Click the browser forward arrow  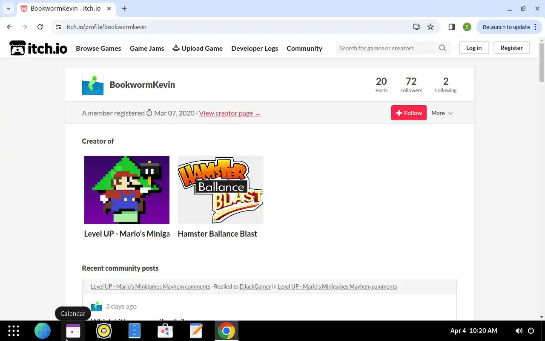[25, 27]
